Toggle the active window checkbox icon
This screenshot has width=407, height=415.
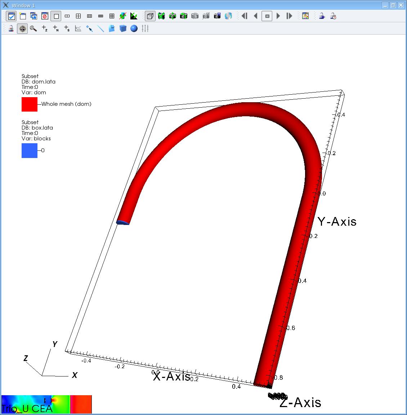pos(12,16)
